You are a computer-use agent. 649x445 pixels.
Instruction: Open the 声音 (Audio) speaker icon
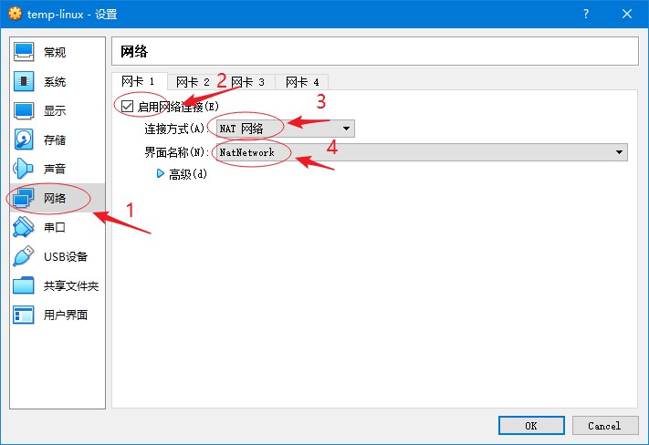point(24,169)
